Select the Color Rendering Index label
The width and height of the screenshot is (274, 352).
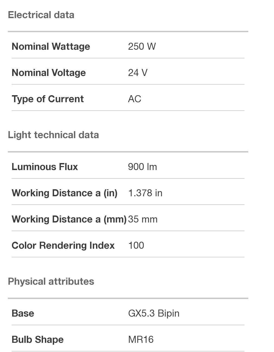point(63,245)
